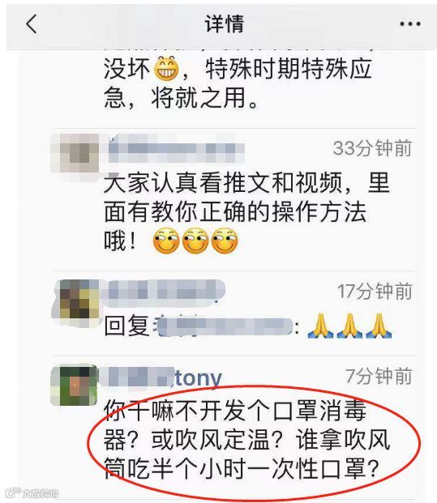Tap the last smirking emoji
The image size is (437, 503).
(225, 241)
